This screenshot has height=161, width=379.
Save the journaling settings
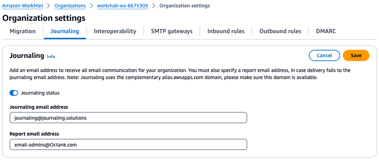pyautogui.click(x=356, y=55)
